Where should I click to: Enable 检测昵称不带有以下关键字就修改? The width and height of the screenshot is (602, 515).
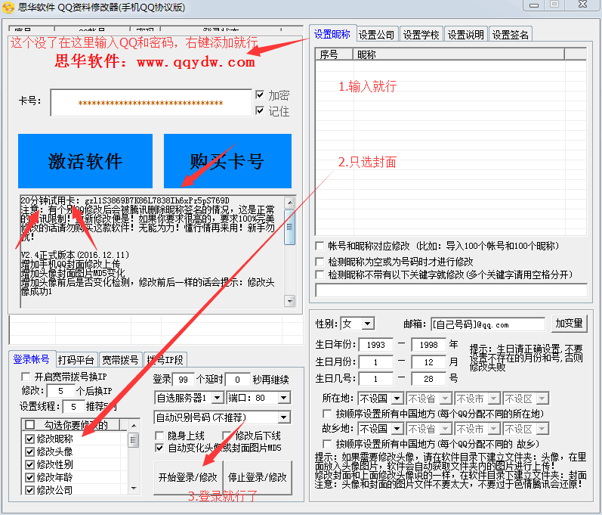[x=319, y=275]
